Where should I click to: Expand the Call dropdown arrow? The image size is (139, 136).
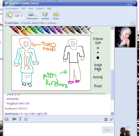[21, 16]
